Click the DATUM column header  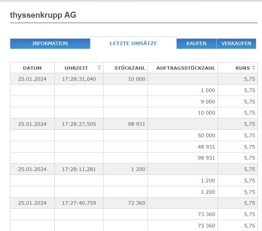click(x=32, y=68)
